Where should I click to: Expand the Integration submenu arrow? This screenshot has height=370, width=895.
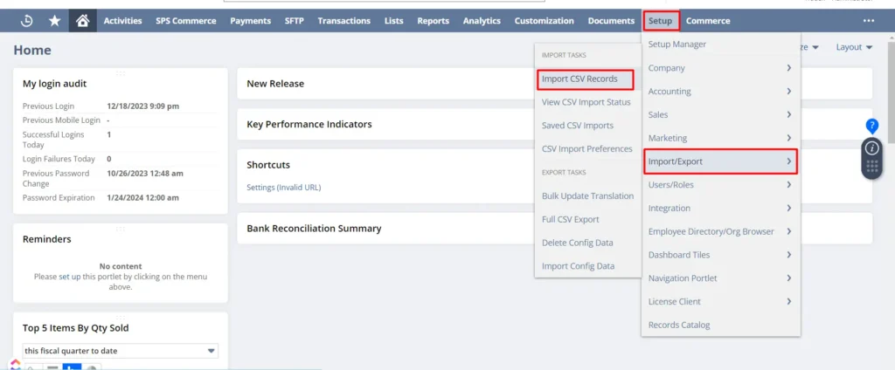pyautogui.click(x=789, y=208)
